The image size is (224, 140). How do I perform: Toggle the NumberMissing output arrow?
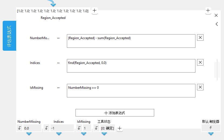click(x=20, y=128)
